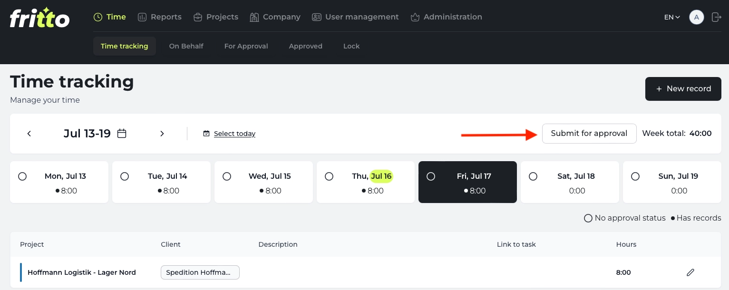This screenshot has width=729, height=290.
Task: Go to previous week arrow
Action: coord(29,134)
